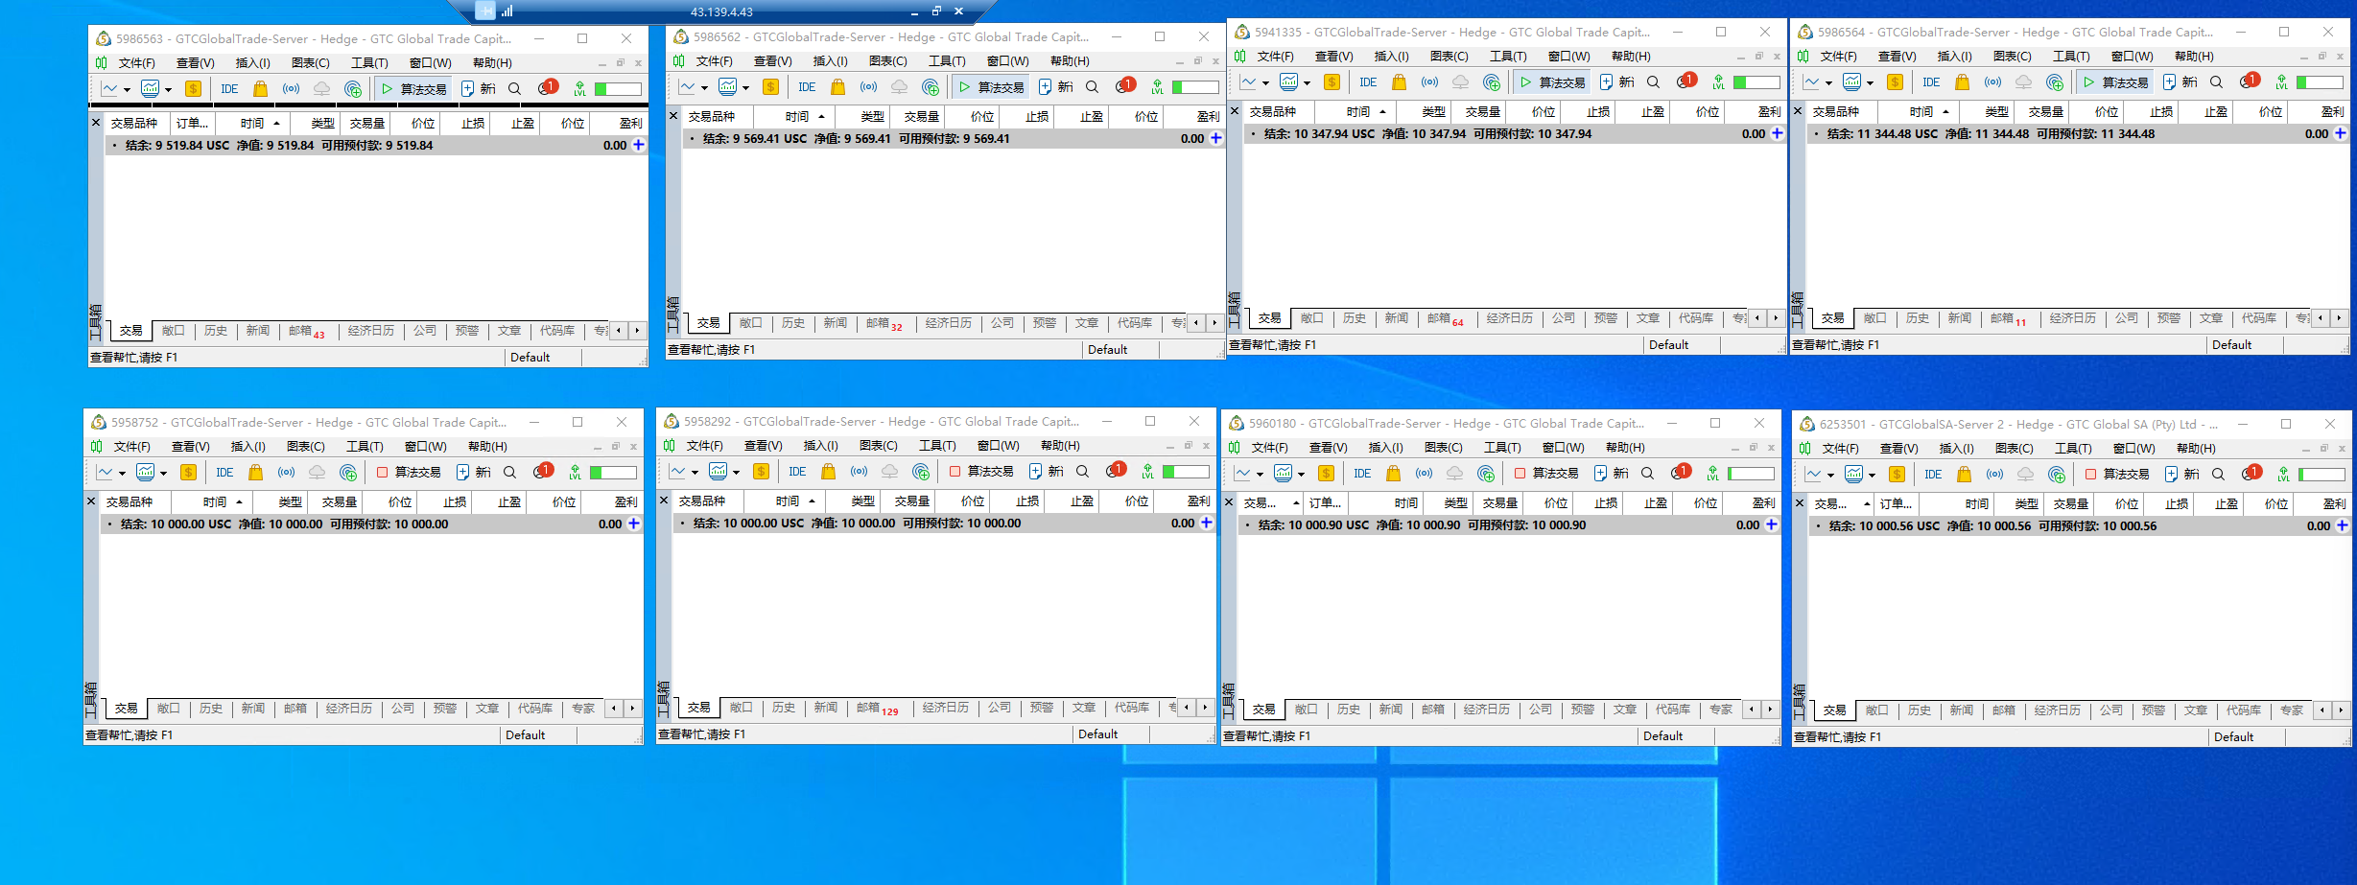Open the Virtual Hosting cloud icon in window 5986564
The width and height of the screenshot is (2357, 885).
tap(2025, 82)
